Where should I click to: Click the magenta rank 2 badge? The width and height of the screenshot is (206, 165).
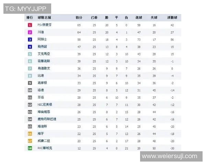coord(30,32)
